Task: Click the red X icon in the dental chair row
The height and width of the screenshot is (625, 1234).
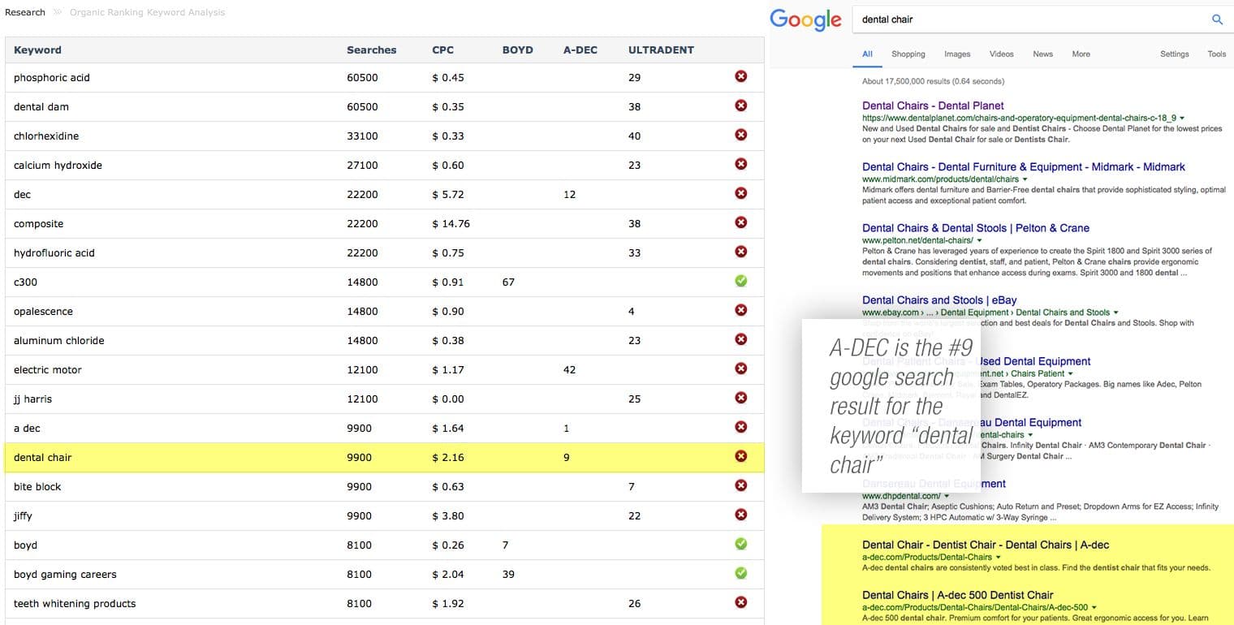Action: click(x=740, y=456)
